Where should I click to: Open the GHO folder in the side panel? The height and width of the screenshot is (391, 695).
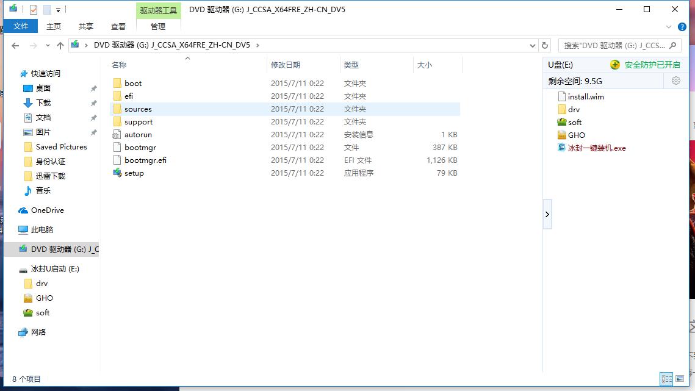coord(45,298)
